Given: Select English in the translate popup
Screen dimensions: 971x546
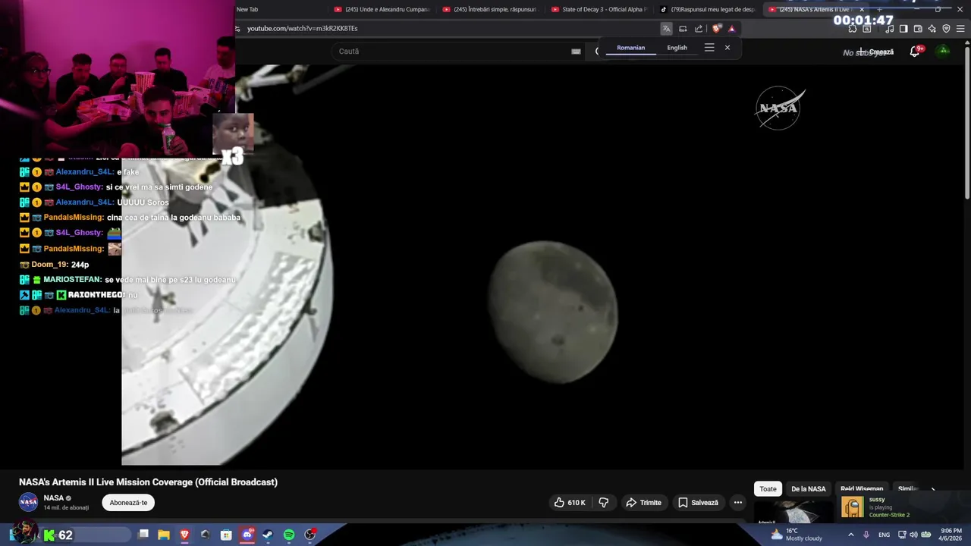Looking at the screenshot, I should [x=677, y=48].
